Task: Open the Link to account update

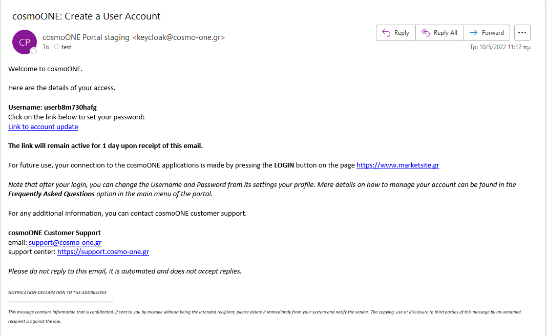Action: (43, 127)
